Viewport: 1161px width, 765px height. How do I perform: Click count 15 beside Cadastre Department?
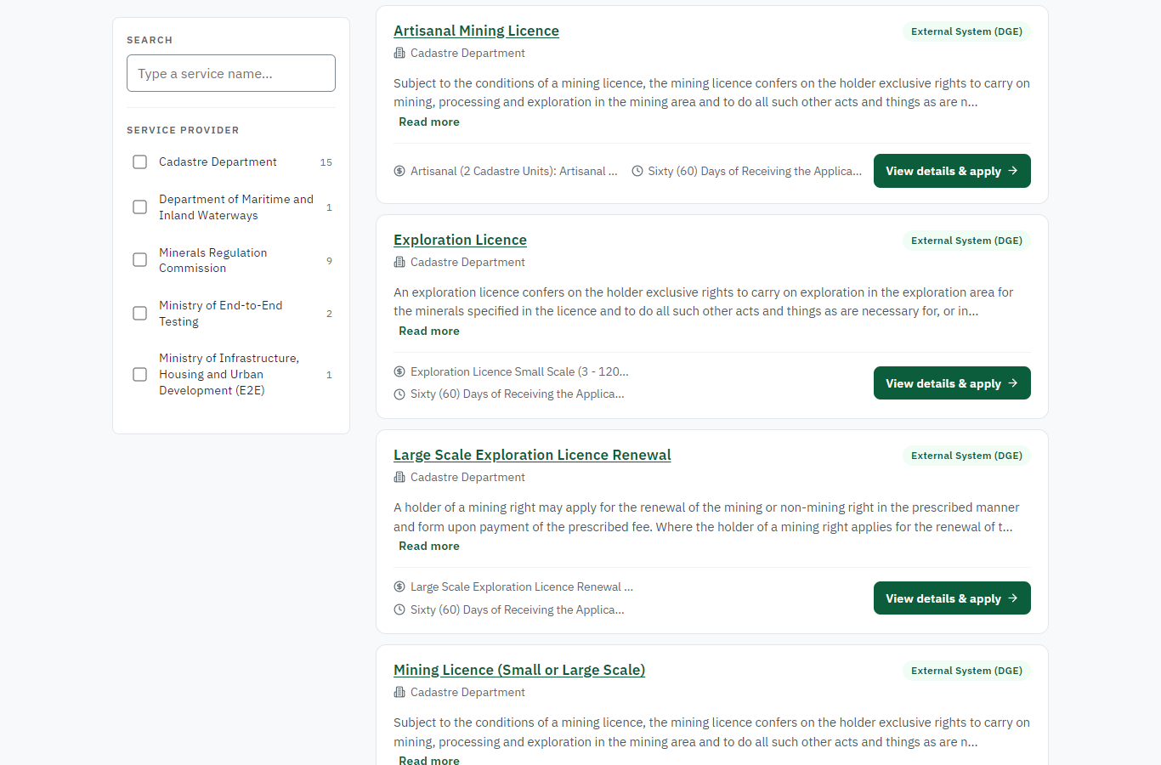[x=326, y=162]
